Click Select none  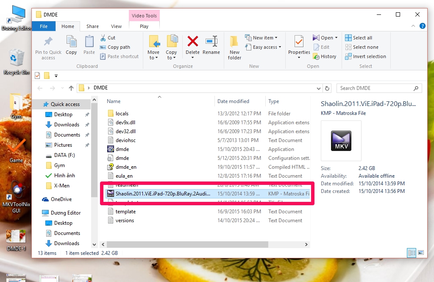[x=362, y=47]
